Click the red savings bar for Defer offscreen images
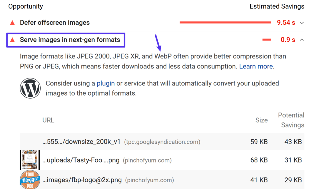This screenshot has width=313, height=189. 226,22
